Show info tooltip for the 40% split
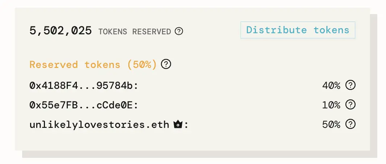 pyautogui.click(x=350, y=86)
